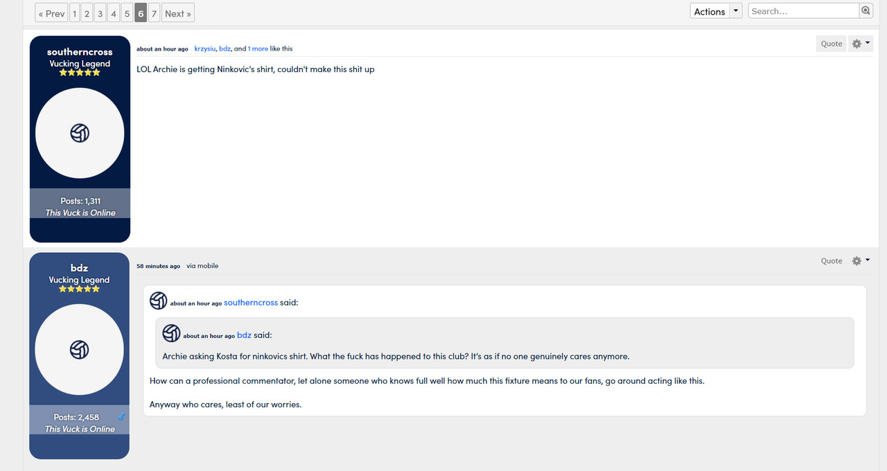Click the search magnifier icon
This screenshot has width=887, height=471.
[x=866, y=11]
